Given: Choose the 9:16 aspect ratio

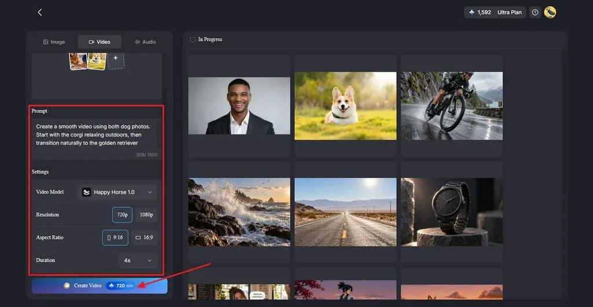Looking at the screenshot, I should click(115, 238).
